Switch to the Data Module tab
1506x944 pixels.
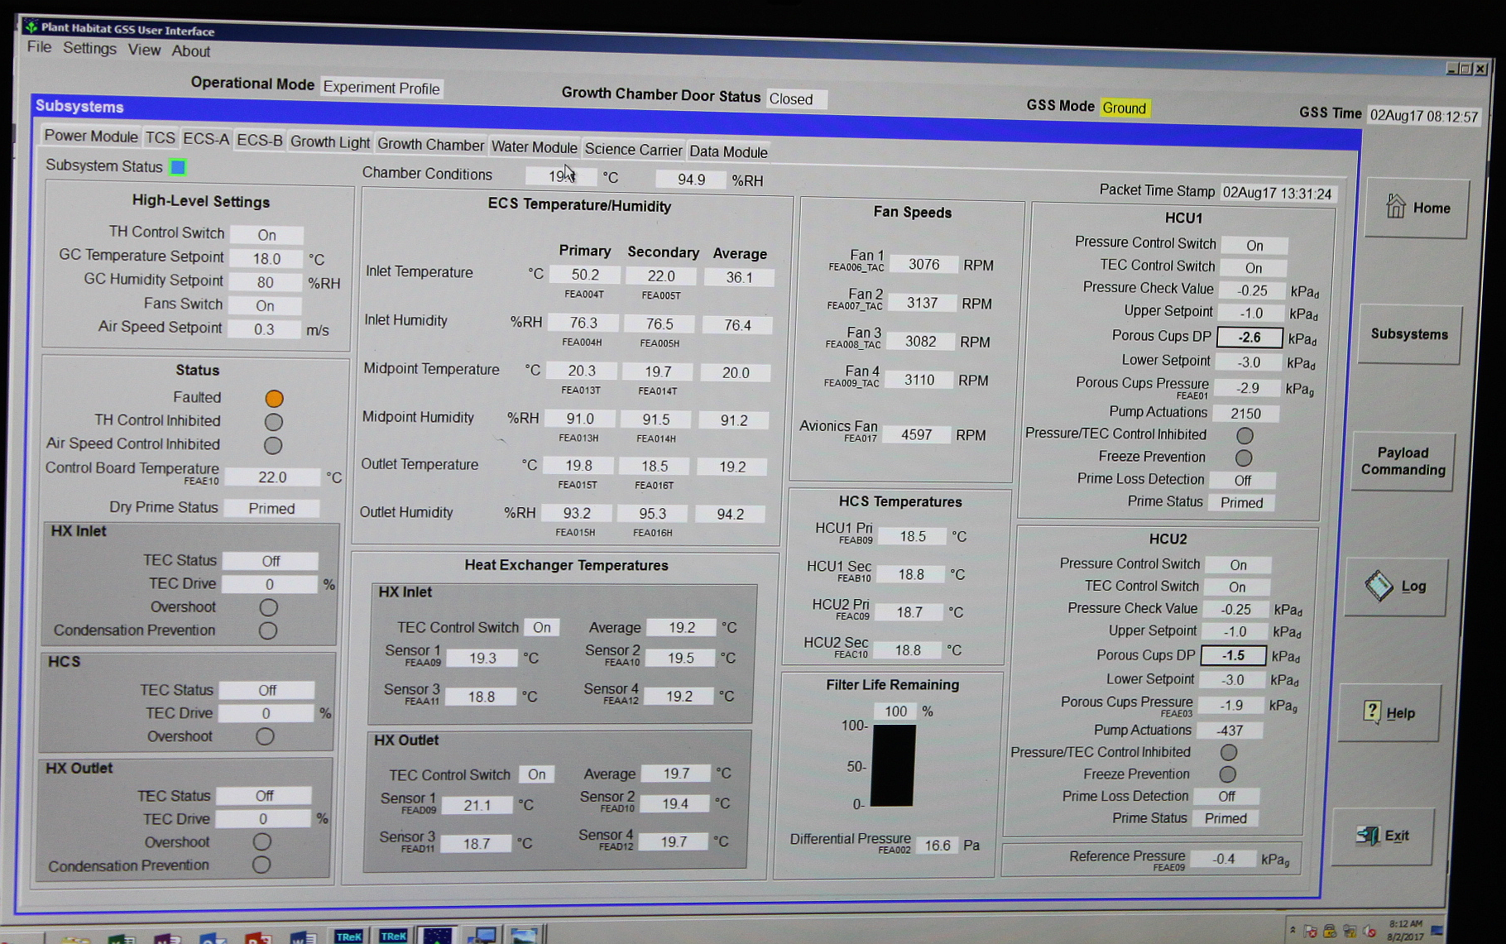(x=728, y=151)
